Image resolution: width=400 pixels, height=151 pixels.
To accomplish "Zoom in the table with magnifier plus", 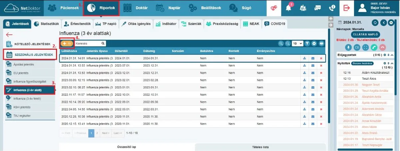I will [281, 43].
